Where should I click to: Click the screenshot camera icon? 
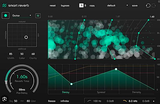pos(4,99)
